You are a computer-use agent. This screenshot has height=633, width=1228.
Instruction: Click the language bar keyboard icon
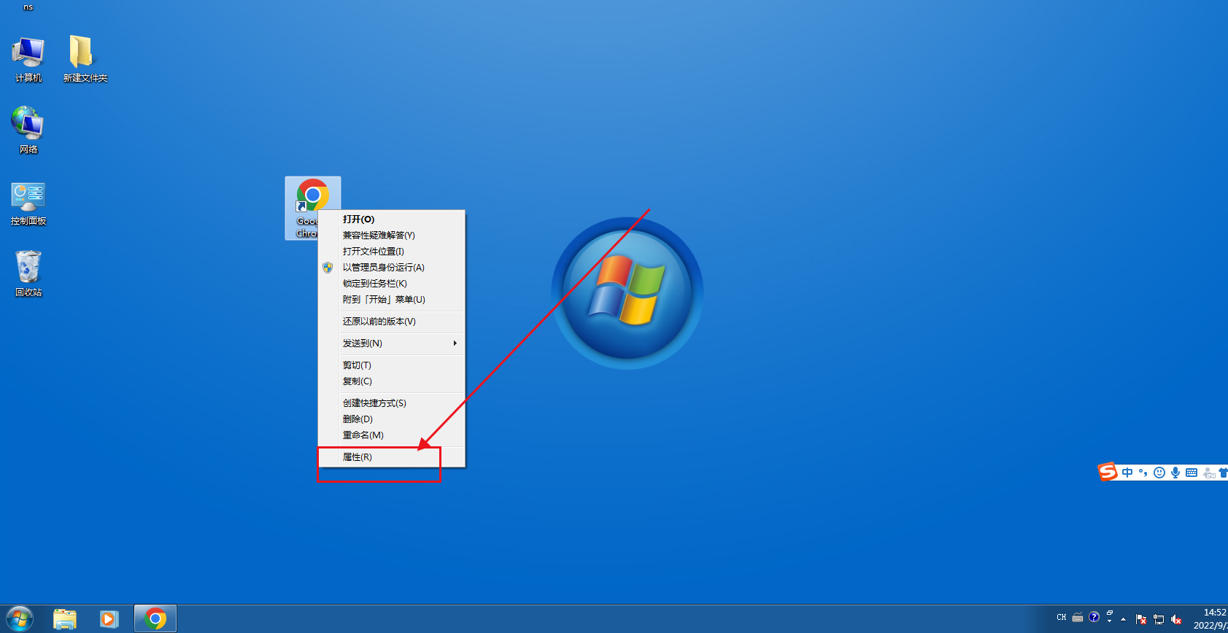click(x=1078, y=618)
